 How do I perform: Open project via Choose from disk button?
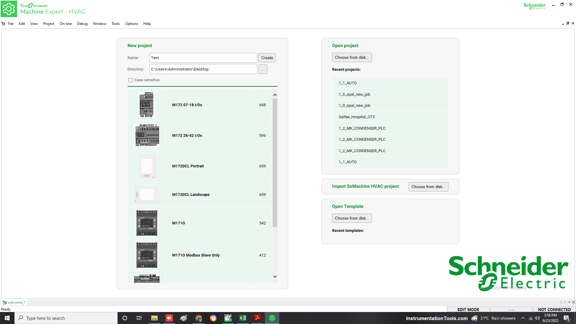click(352, 57)
